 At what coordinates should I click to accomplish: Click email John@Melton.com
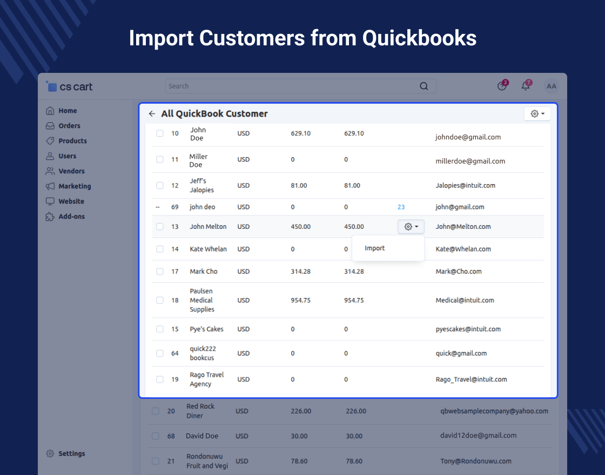tap(463, 227)
